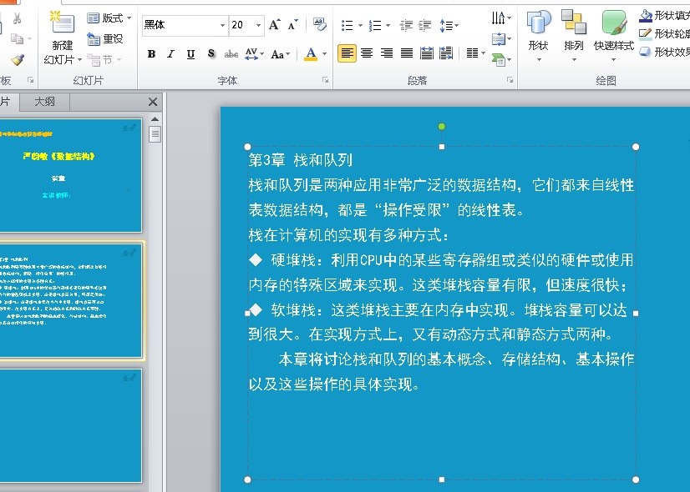The image size is (690, 492).
Task: Open the 快速样式 quick styles gallery
Action: [x=614, y=36]
